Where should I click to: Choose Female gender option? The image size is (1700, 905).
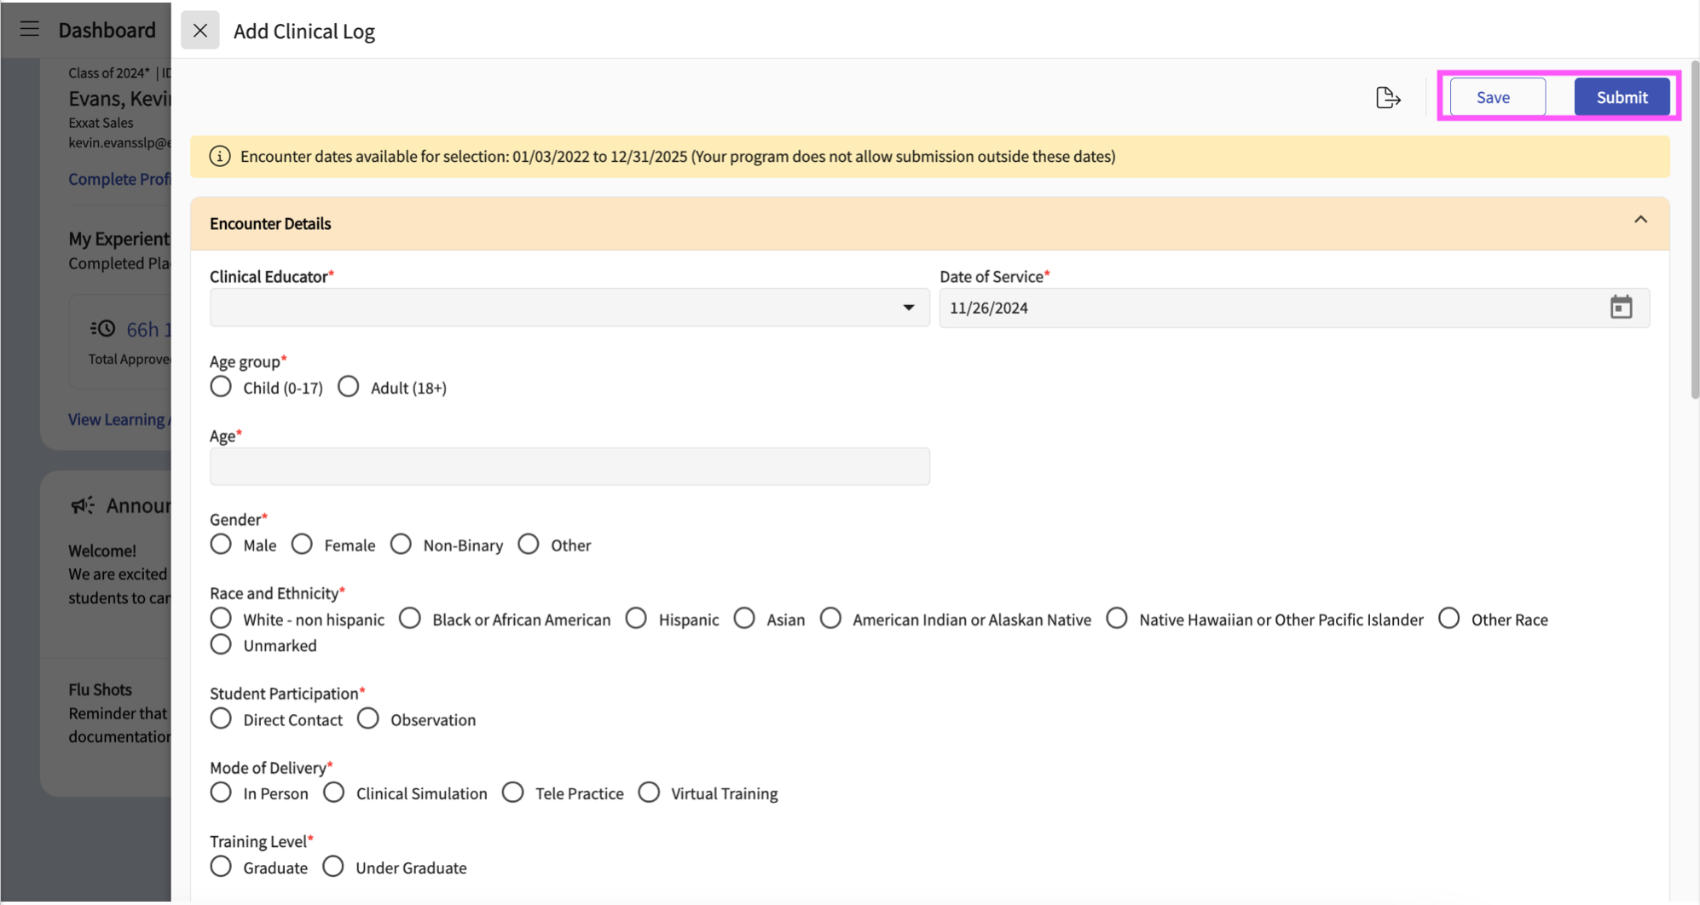[x=302, y=545]
